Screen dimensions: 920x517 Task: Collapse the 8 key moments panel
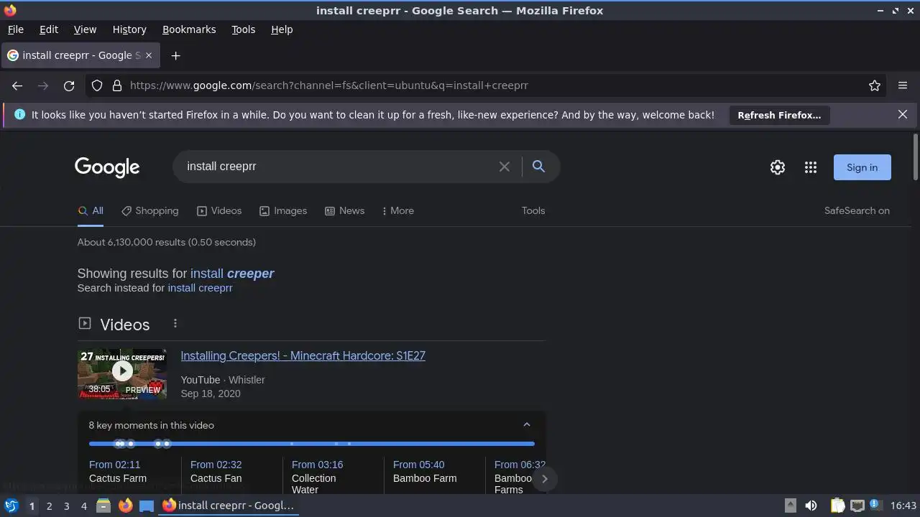[x=526, y=425]
